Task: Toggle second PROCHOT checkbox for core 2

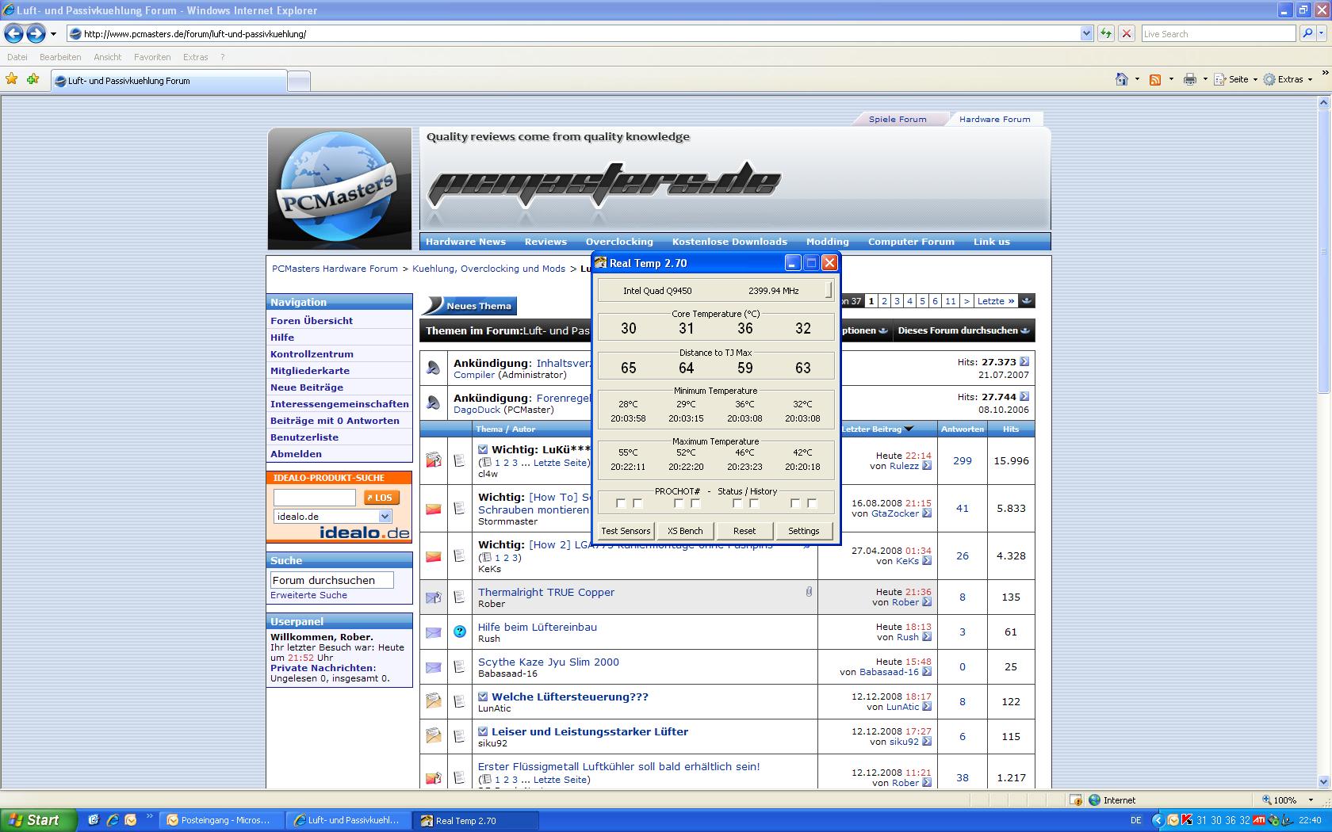Action: [x=695, y=503]
